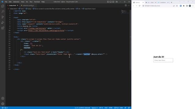Click the feedback icon in status bar

[125, 108]
